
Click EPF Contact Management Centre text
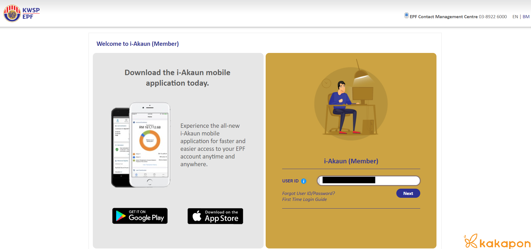[x=444, y=17]
